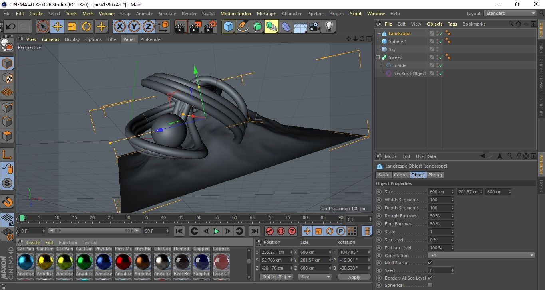Open the Character menu

coord(292,14)
